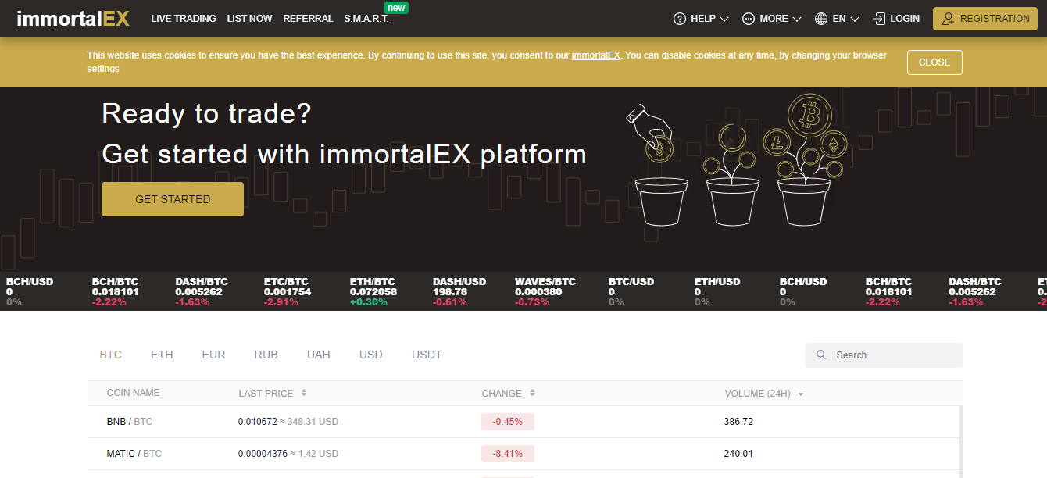Click the 240.01 volume value
This screenshot has height=478, width=1047.
[738, 454]
